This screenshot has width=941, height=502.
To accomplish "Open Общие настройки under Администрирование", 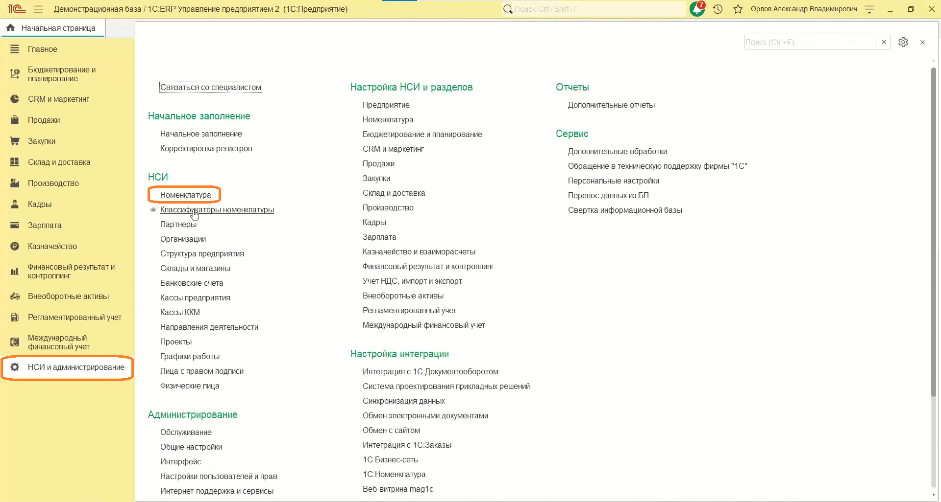I will point(191,447).
